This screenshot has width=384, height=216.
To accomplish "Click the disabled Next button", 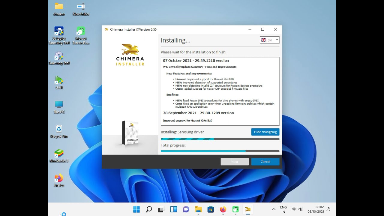I will pyautogui.click(x=235, y=162).
